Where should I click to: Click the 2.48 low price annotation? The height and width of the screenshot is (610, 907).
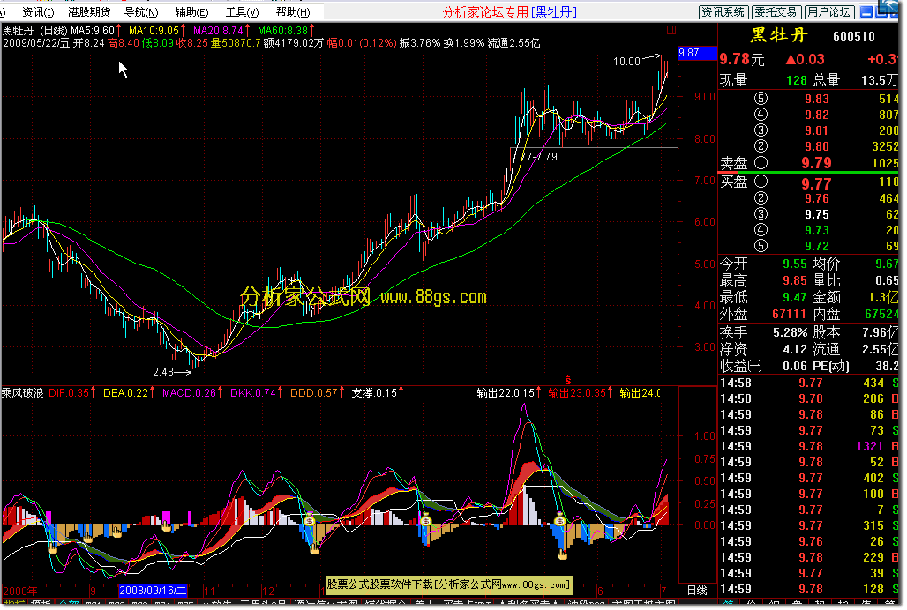point(163,372)
